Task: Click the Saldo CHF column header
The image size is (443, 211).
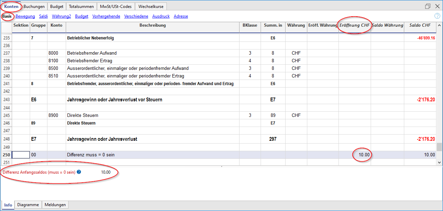Action: coord(420,25)
